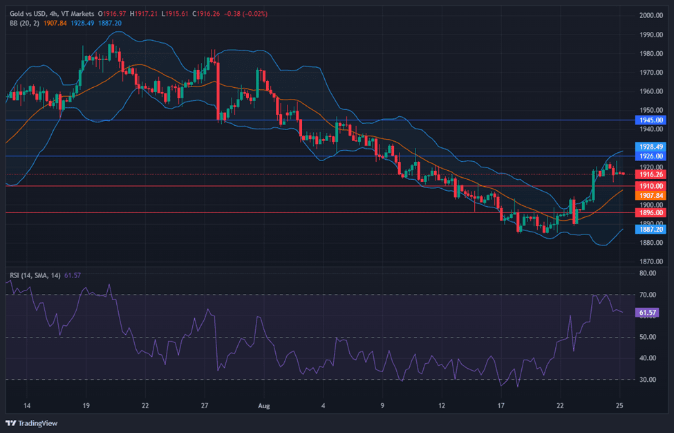Select the 1896.00 price level label
The image size is (674, 433).
point(650,213)
